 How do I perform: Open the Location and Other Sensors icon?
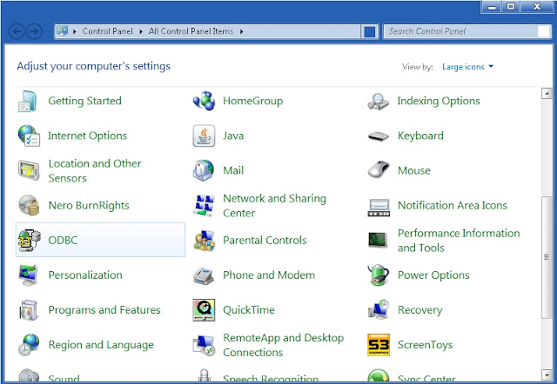pos(29,170)
